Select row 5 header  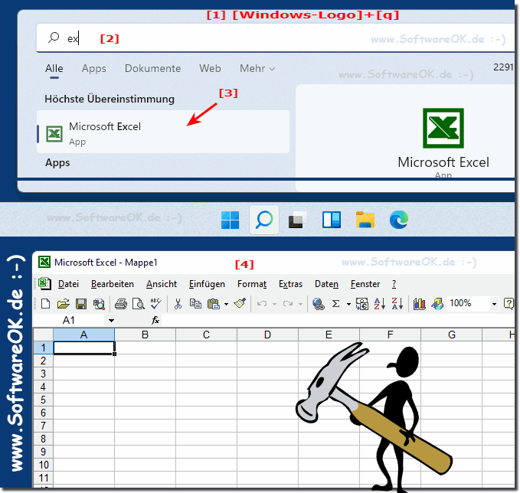click(43, 400)
